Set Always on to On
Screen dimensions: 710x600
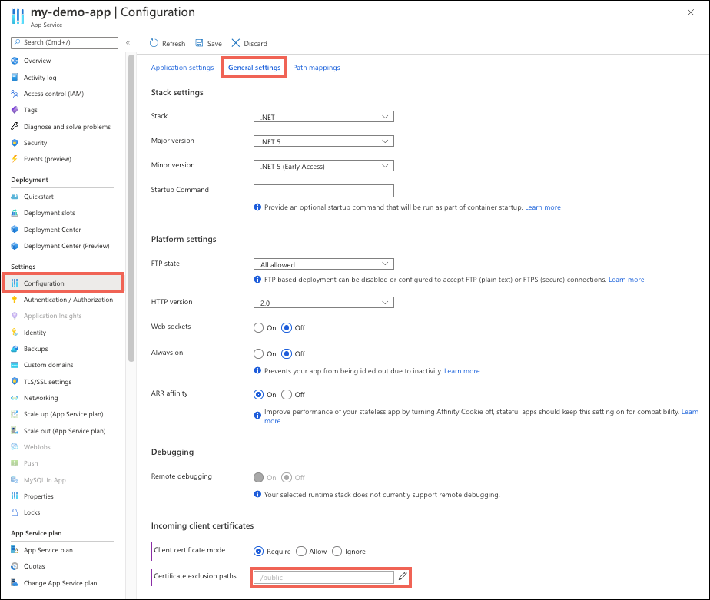point(258,354)
